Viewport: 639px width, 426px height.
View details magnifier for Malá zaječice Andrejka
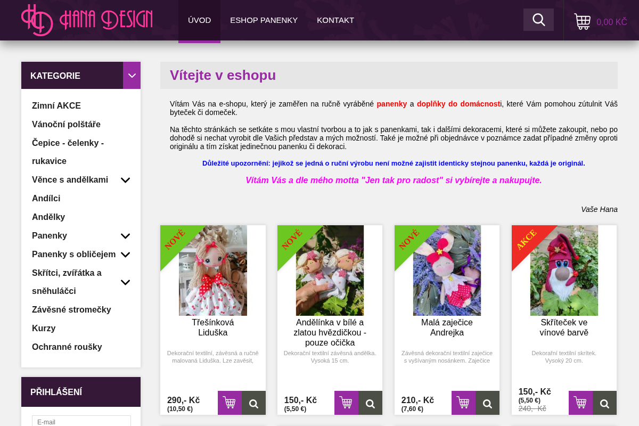click(487, 403)
